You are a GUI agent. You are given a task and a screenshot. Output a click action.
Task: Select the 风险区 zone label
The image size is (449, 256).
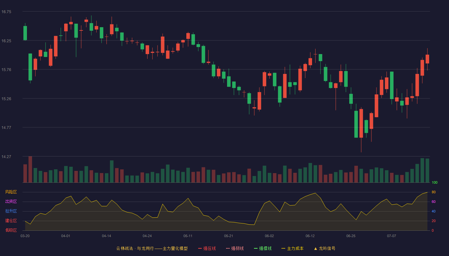(11, 192)
